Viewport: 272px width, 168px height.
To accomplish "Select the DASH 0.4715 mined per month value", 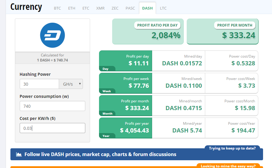I will [184, 108].
